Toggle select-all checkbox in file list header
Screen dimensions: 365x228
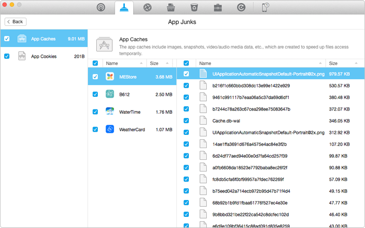coord(186,63)
